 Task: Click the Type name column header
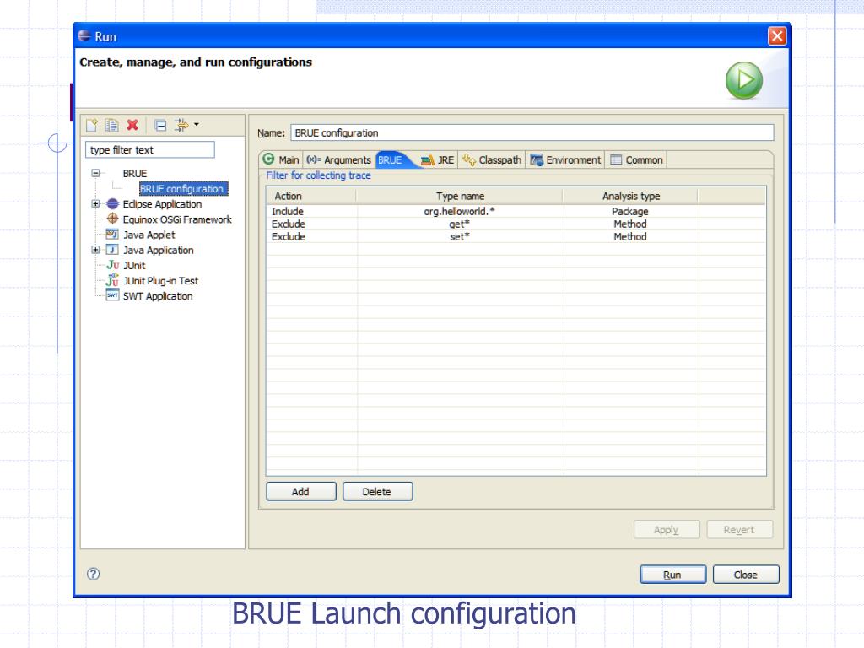[x=460, y=196]
